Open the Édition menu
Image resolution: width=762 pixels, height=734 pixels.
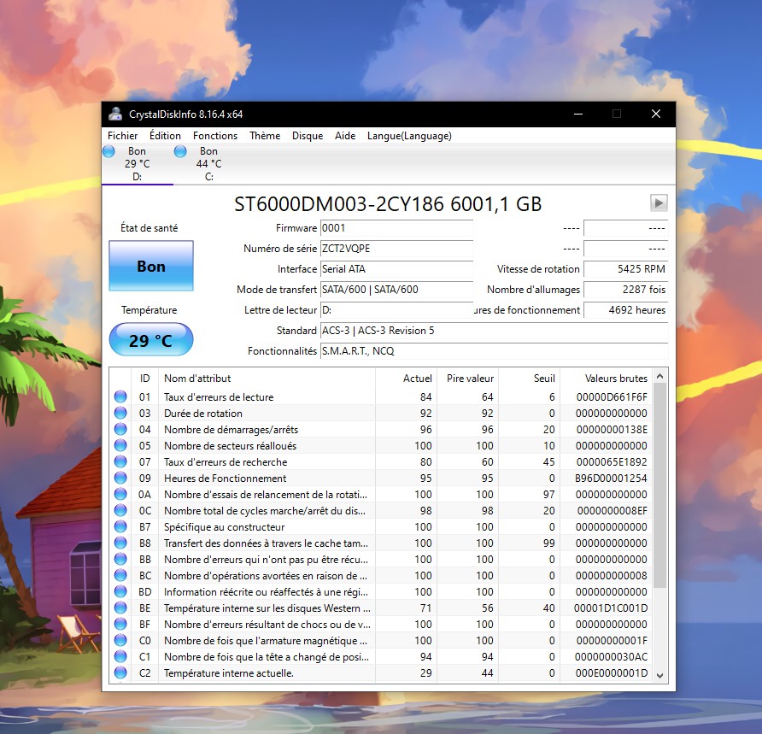tap(165, 136)
